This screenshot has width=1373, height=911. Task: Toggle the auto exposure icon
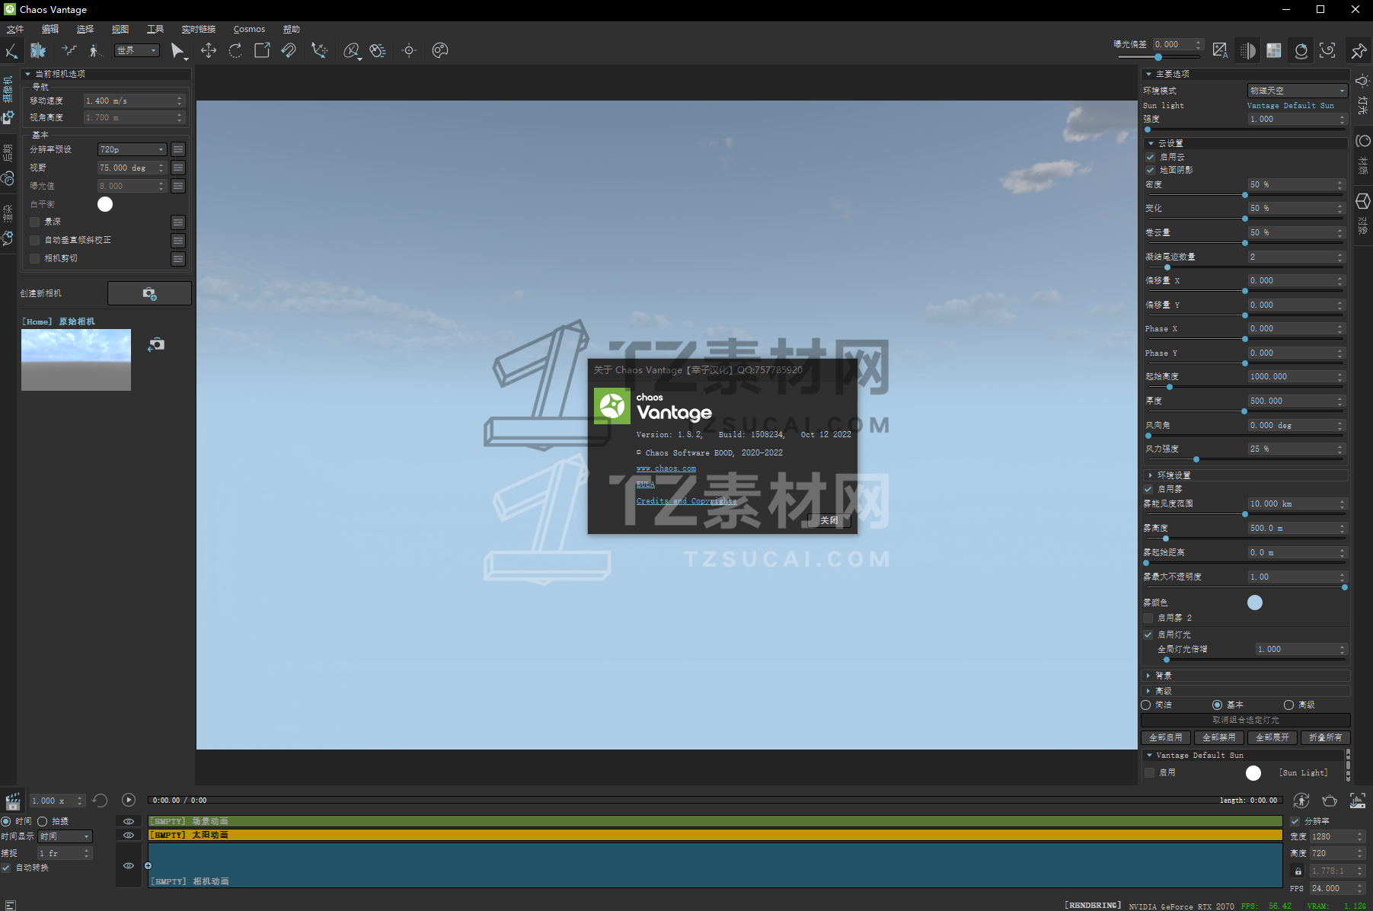[x=1220, y=50]
